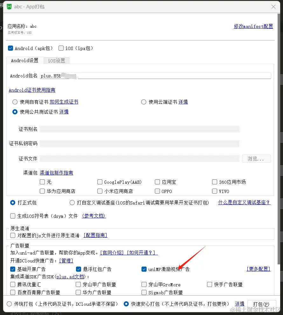Screen dimensions: 283x315
Task: Select the 使用公共测试证书 radio button
Action: tap(15, 112)
